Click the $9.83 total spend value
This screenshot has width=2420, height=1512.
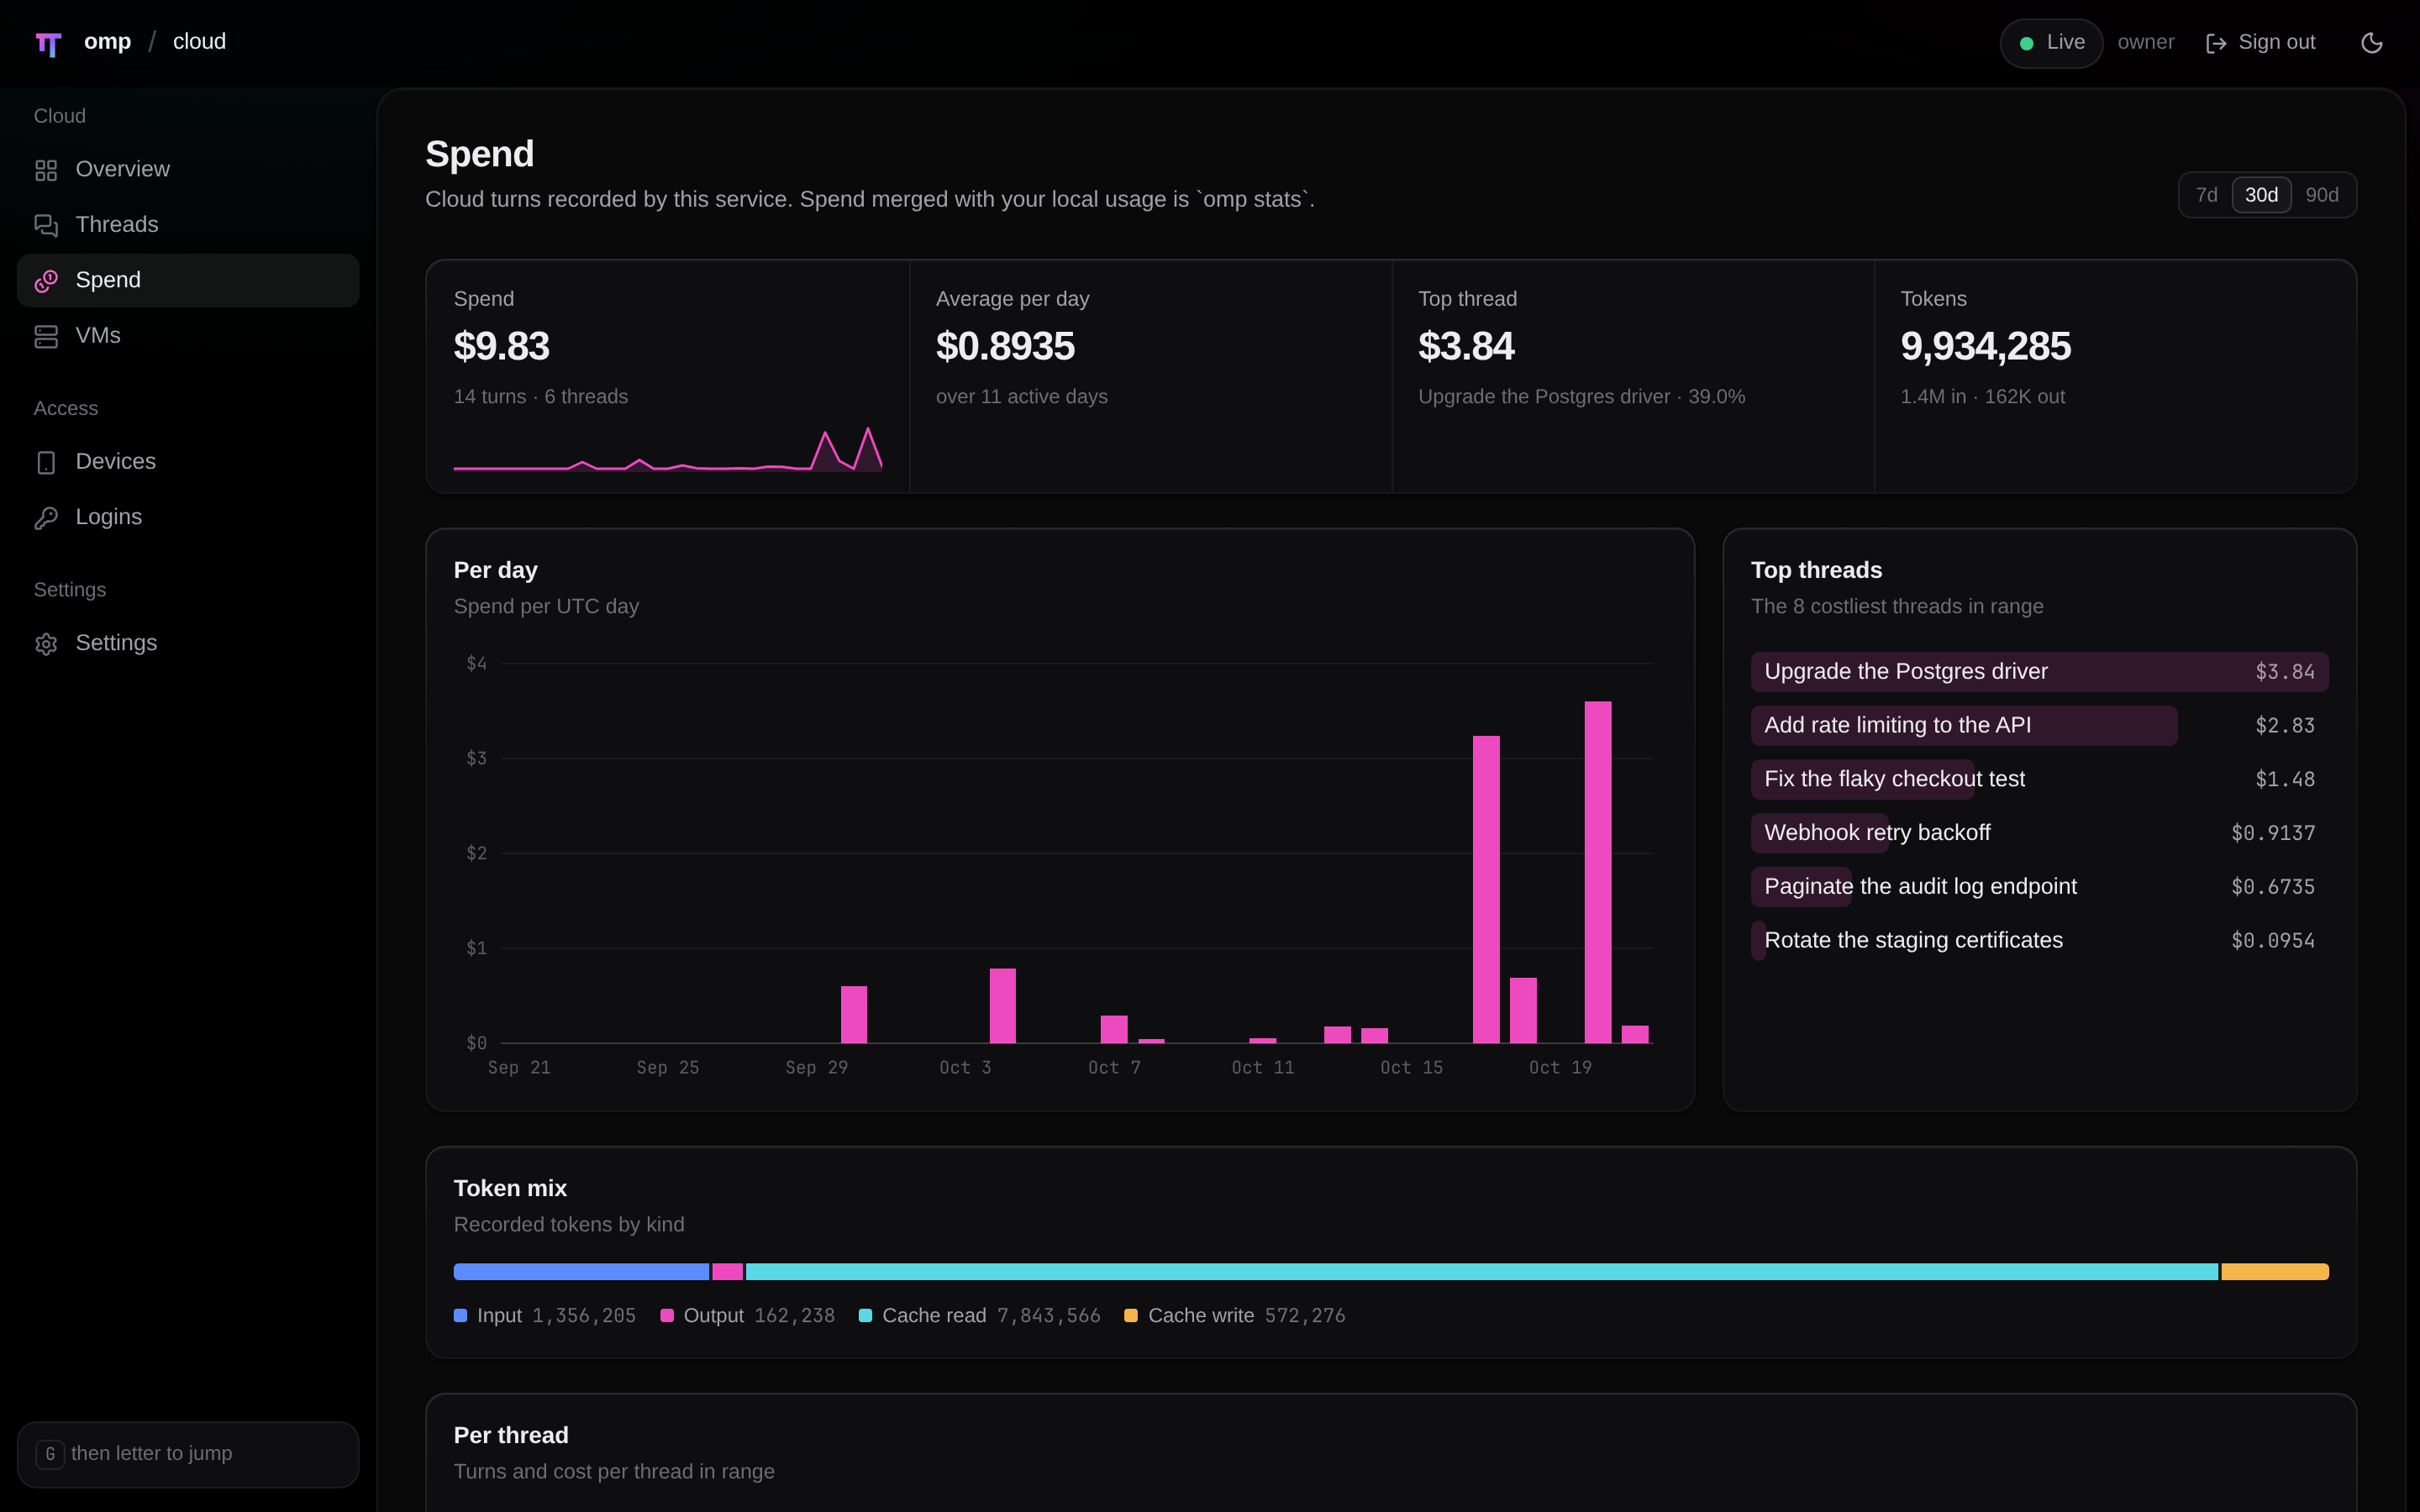click(501, 347)
